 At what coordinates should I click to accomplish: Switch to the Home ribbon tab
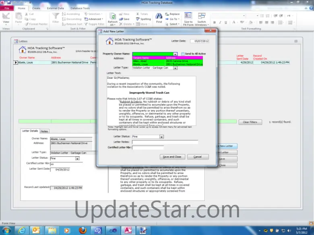pyautogui.click(x=21, y=8)
